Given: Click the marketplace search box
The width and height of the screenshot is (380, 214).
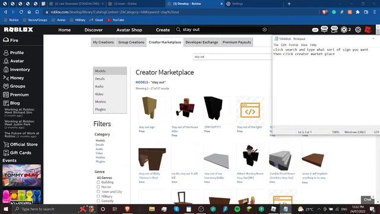Looking at the screenshot, I should (232, 57).
